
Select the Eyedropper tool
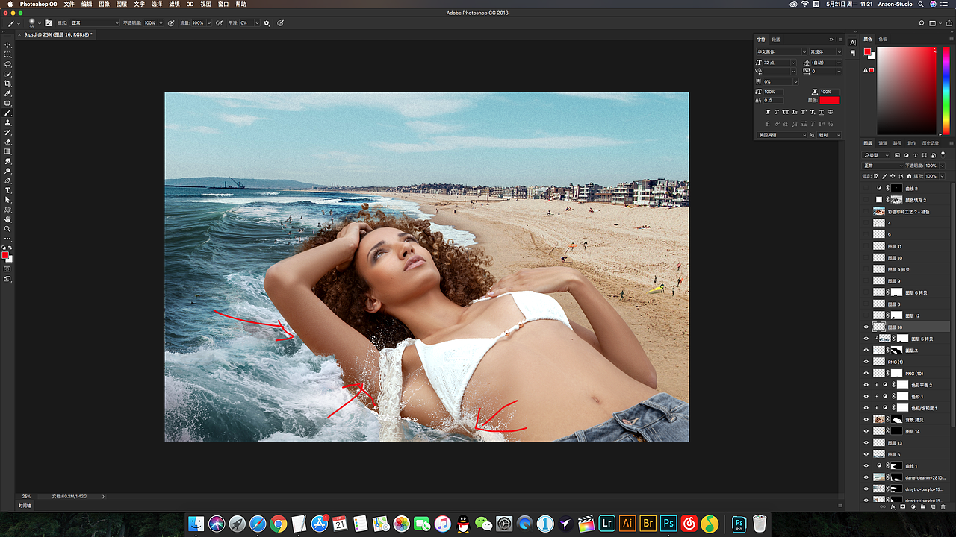pyautogui.click(x=8, y=93)
